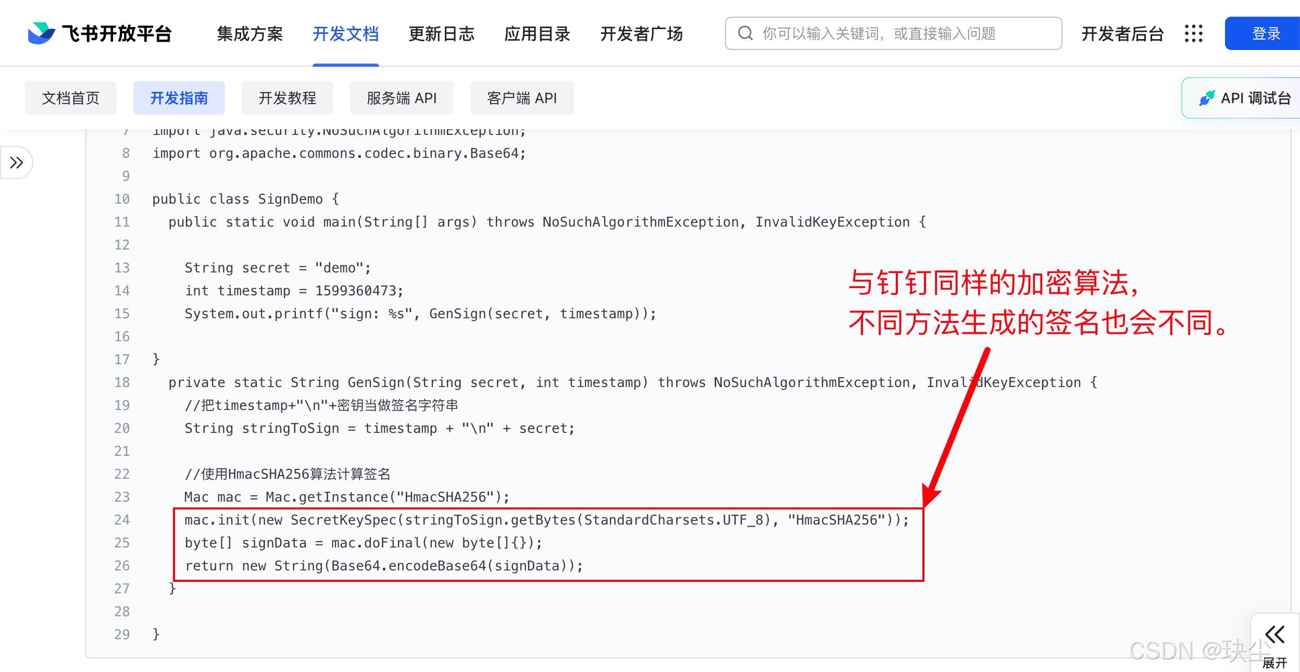Click the 'String stringToSign' code line

[x=380, y=428]
